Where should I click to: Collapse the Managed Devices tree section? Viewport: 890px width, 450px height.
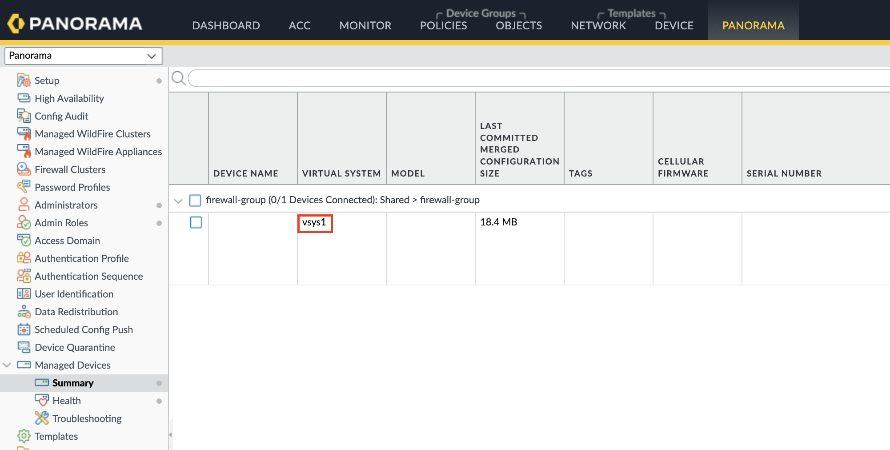pyautogui.click(x=6, y=365)
